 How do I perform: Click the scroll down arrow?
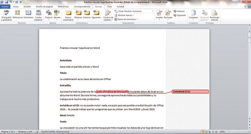coord(250,119)
